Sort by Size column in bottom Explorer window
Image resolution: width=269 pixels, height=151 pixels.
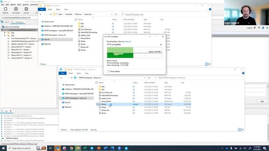(x=183, y=83)
